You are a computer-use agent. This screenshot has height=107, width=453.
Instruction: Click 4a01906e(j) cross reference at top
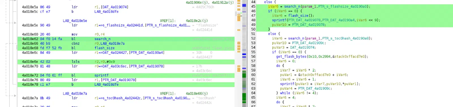coord(196,3)
